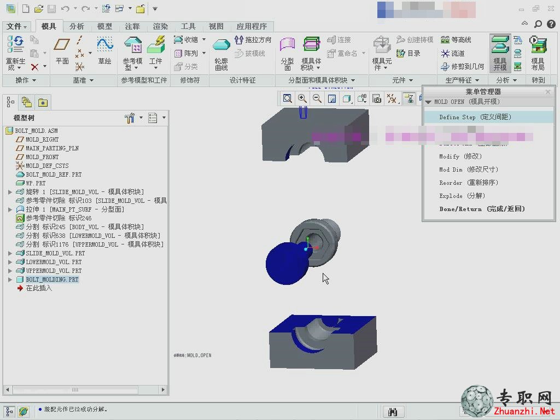Select the 等高线 waterline tool
The width and height of the screenshot is (560, 420).
click(x=456, y=39)
